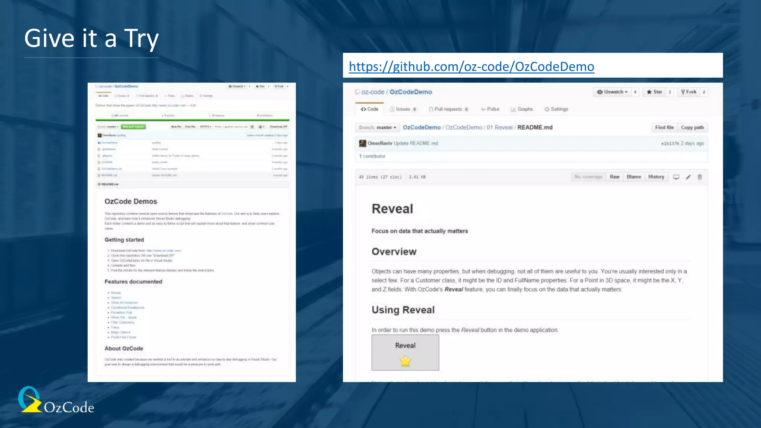Image resolution: width=761 pixels, height=428 pixels.
Task: Open the Branch master dropdown
Action: tap(378, 127)
